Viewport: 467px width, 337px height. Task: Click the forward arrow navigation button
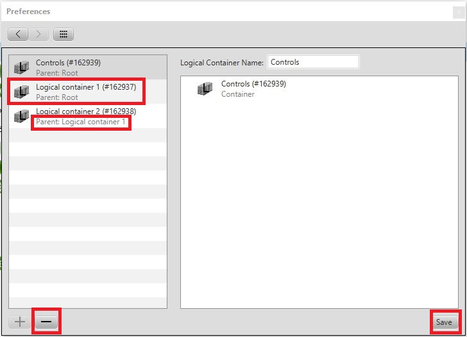coord(38,34)
